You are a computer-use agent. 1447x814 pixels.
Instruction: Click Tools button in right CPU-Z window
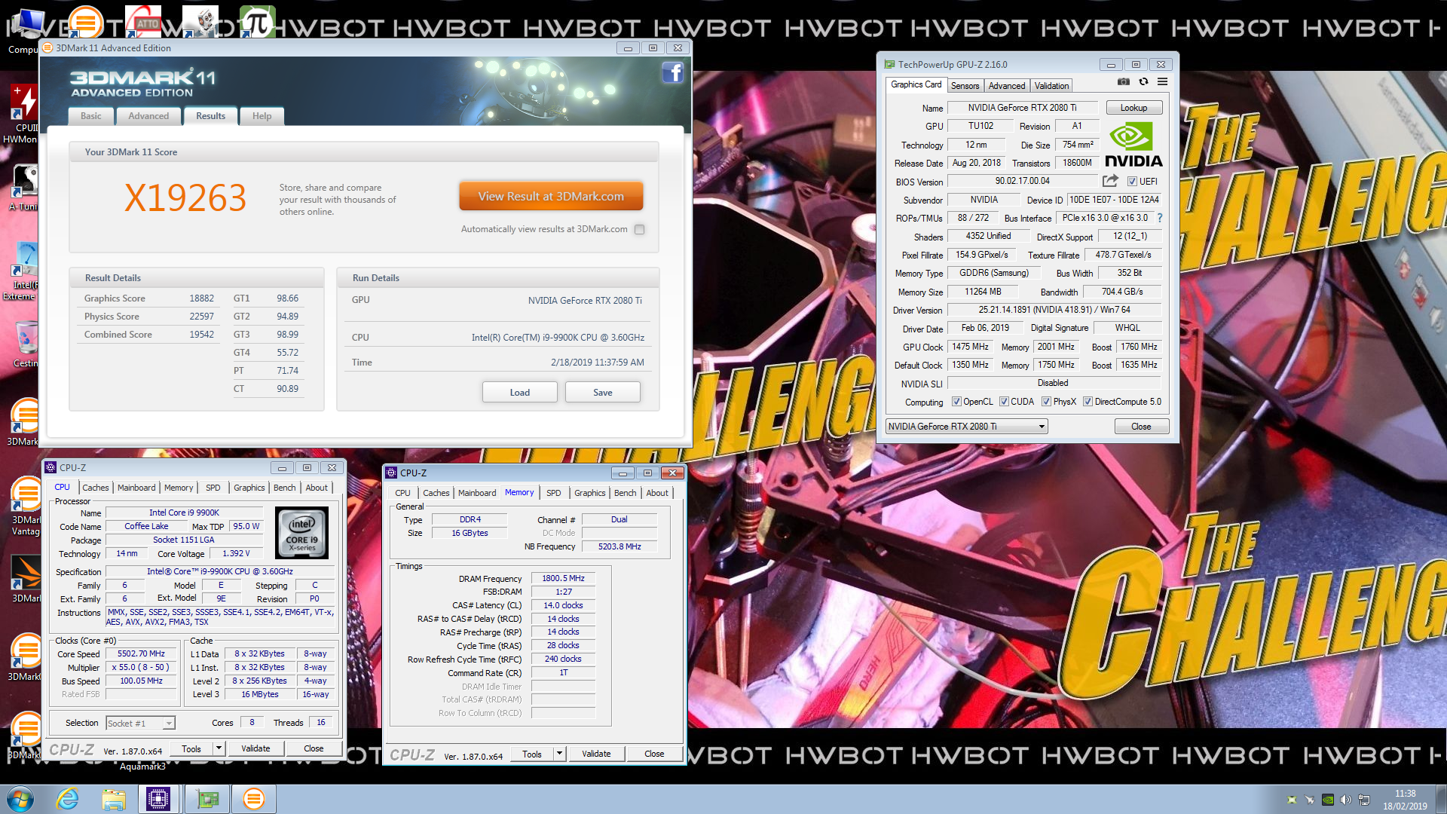pyautogui.click(x=532, y=754)
